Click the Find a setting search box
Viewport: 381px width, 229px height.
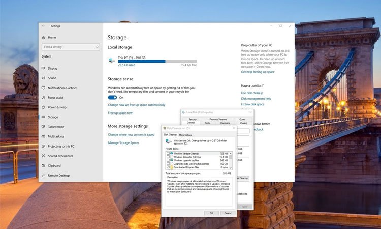[x=69, y=47]
